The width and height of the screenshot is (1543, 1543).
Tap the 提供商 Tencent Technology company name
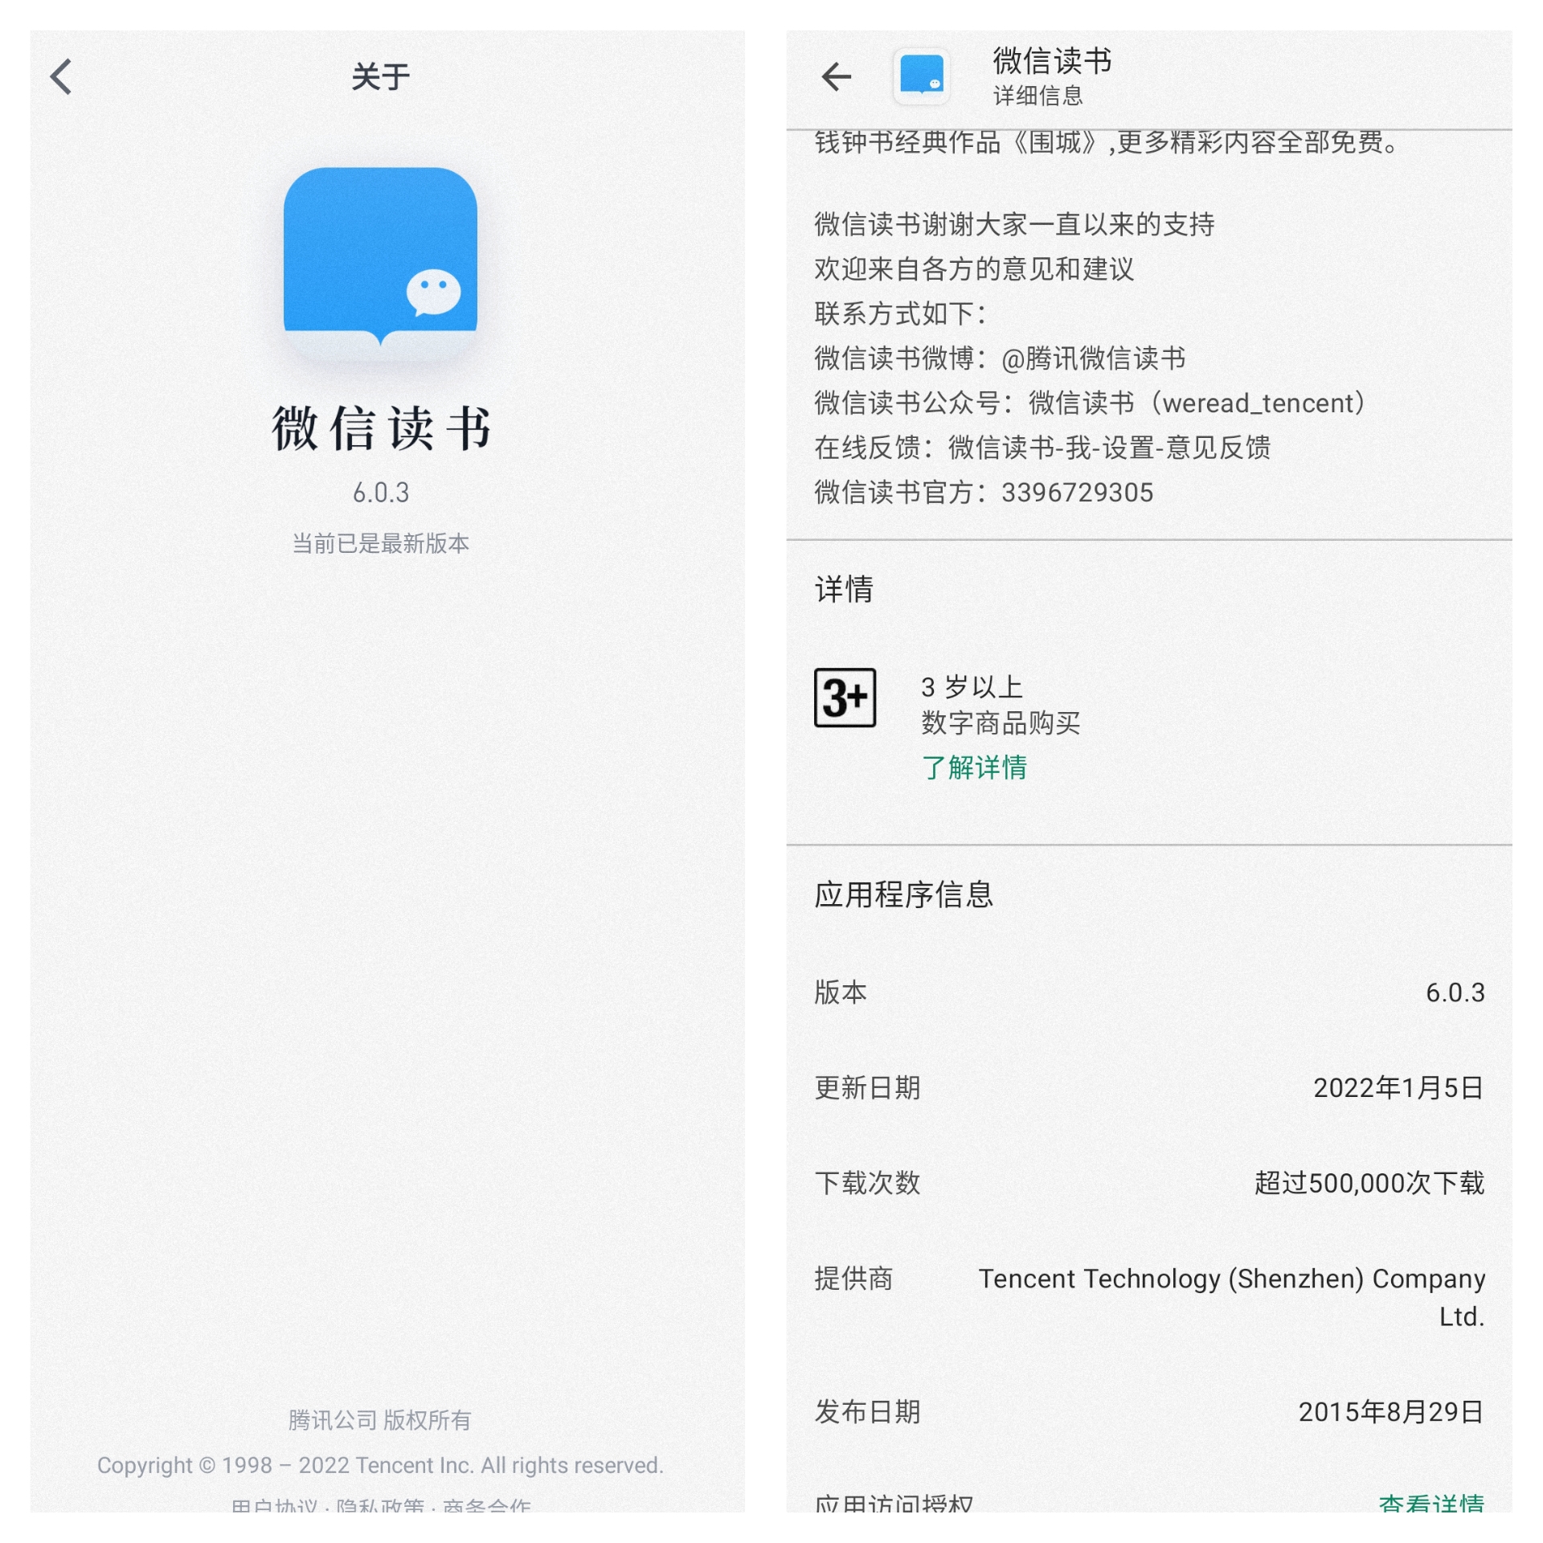(1231, 1296)
